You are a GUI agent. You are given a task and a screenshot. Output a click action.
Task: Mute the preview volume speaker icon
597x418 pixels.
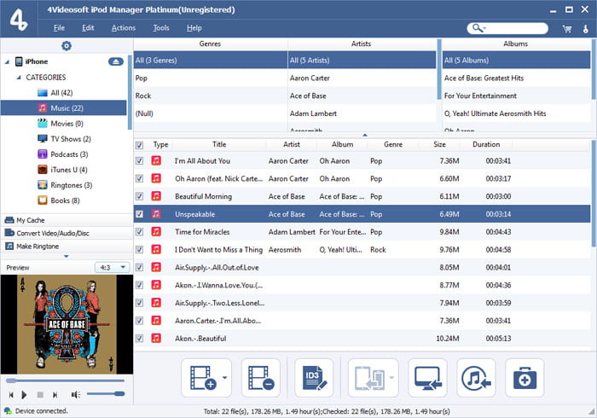75,395
